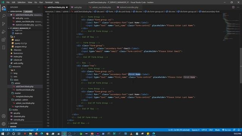Open editor More Actions ellipsis

point(238,7)
